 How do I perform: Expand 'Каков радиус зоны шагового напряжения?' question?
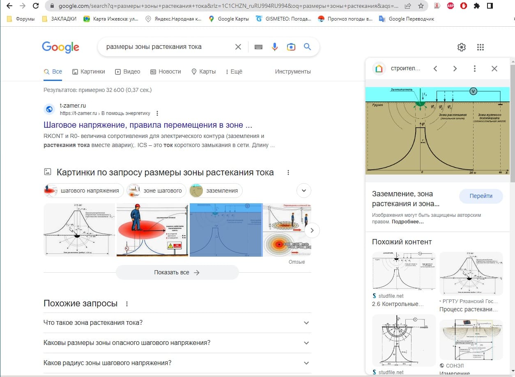[306, 363]
